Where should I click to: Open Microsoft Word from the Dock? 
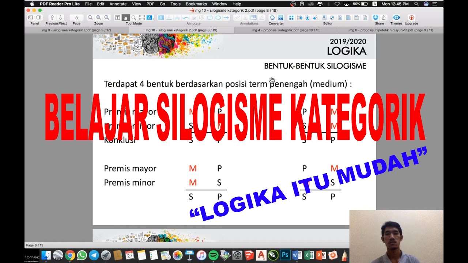click(297, 255)
